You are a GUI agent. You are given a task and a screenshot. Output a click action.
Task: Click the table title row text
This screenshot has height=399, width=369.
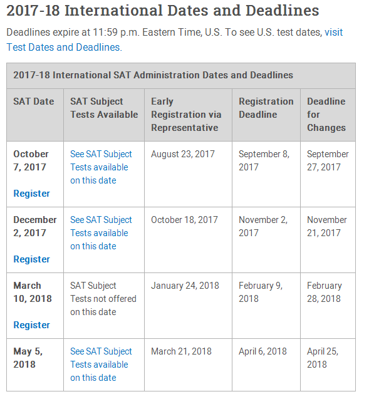point(153,75)
